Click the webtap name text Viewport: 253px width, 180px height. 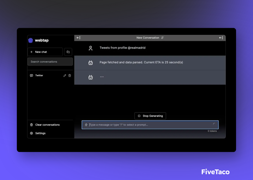pos(42,40)
